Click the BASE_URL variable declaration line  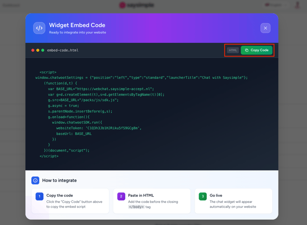101,89
